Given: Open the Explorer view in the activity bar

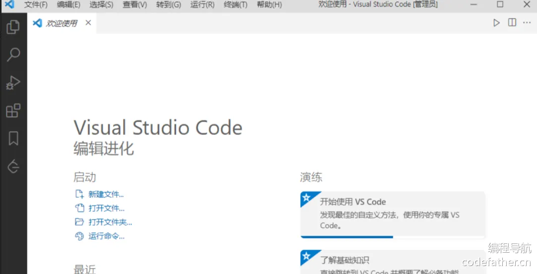Looking at the screenshot, I should click(13, 27).
